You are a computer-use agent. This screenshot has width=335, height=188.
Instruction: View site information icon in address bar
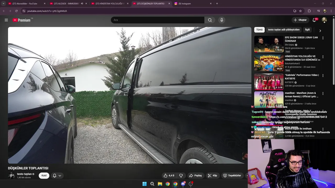point(24,11)
